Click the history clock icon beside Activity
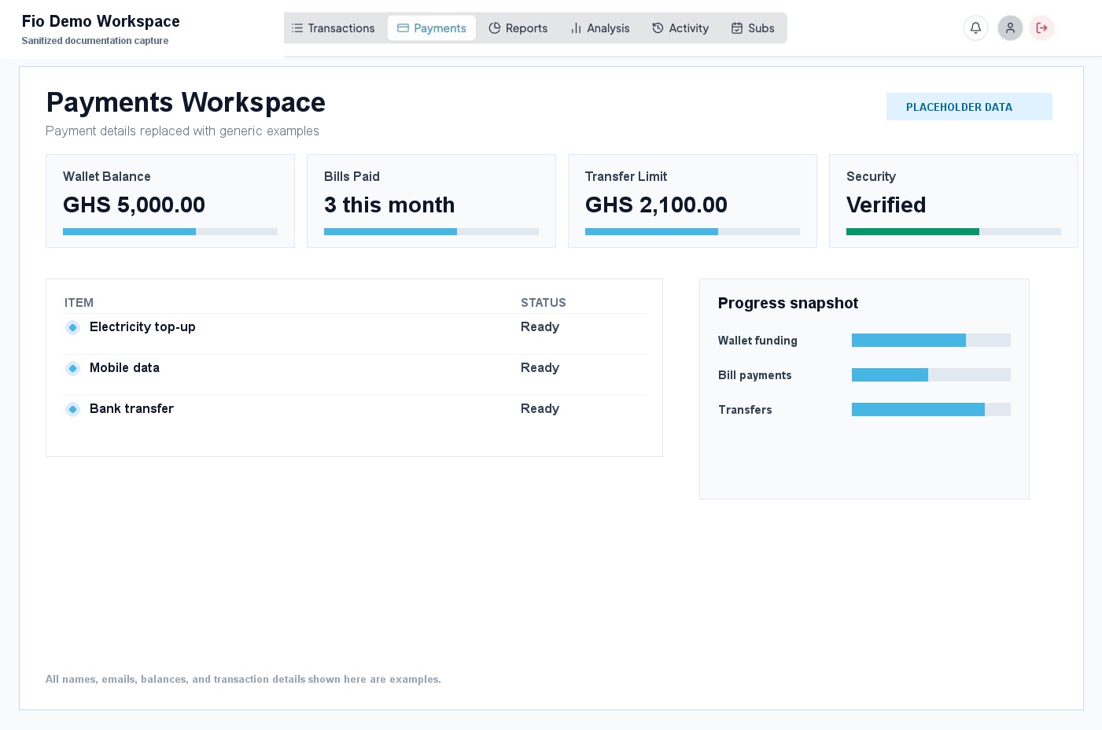1102x730 pixels. [x=658, y=28]
